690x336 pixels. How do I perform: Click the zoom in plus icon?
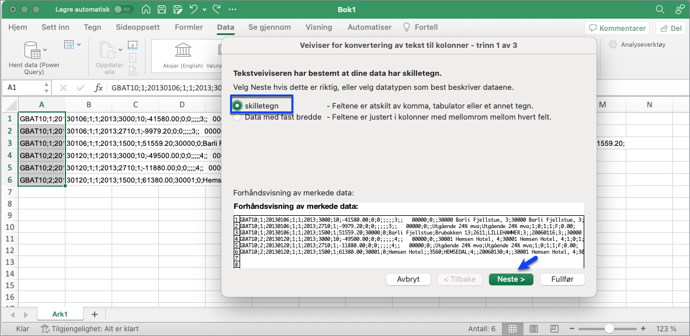[x=644, y=328]
